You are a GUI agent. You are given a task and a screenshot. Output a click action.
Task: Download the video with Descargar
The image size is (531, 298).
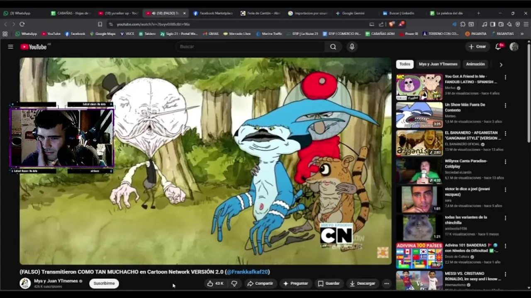coord(363,284)
